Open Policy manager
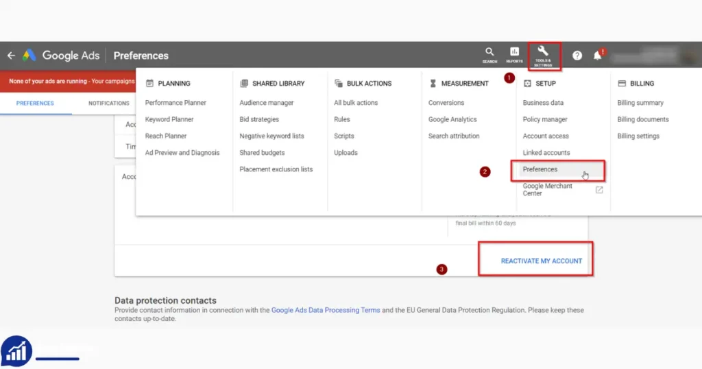This screenshot has width=702, height=369. pos(545,119)
